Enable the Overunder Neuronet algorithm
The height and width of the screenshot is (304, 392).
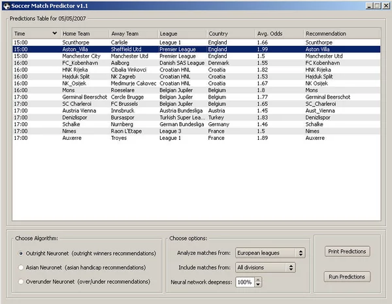point(21,282)
